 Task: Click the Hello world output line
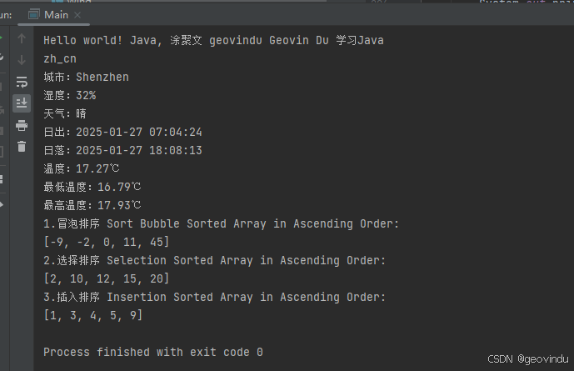pyautogui.click(x=213, y=40)
